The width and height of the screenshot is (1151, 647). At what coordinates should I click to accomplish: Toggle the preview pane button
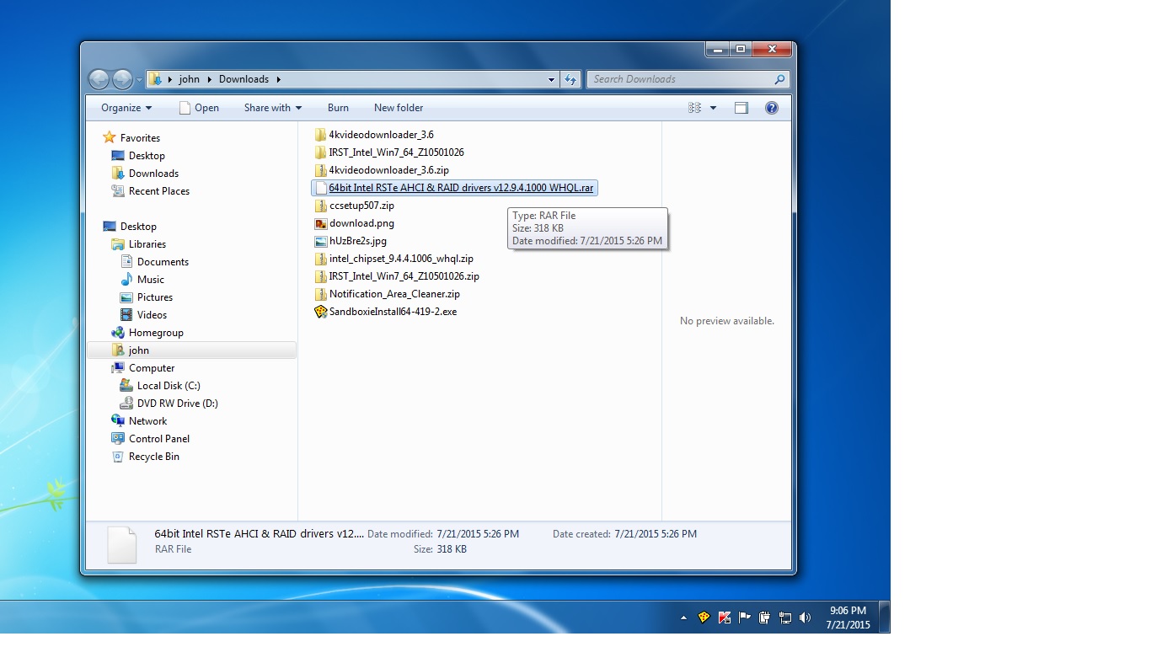pos(741,108)
